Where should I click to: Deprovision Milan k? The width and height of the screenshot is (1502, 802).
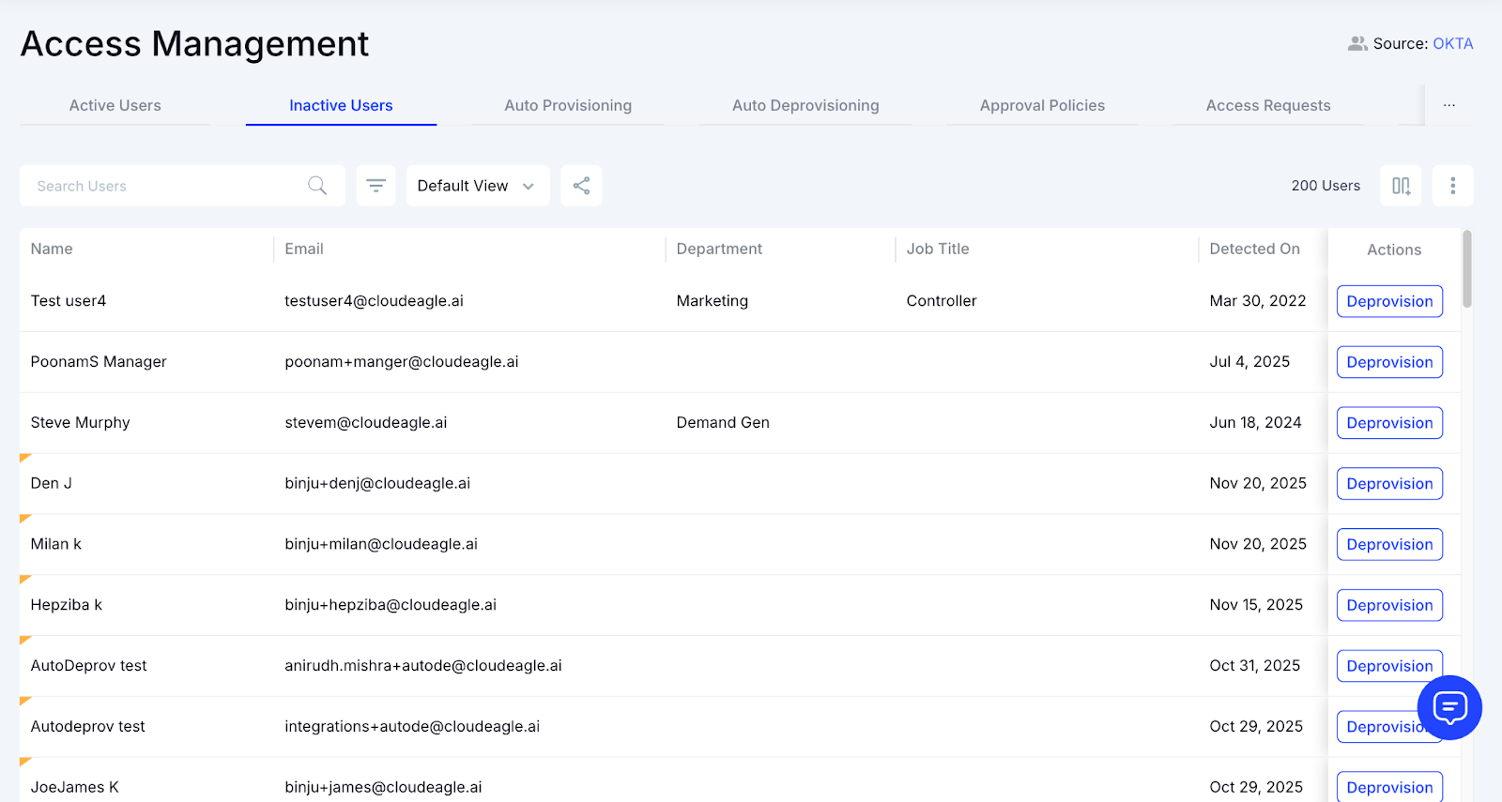tap(1389, 544)
